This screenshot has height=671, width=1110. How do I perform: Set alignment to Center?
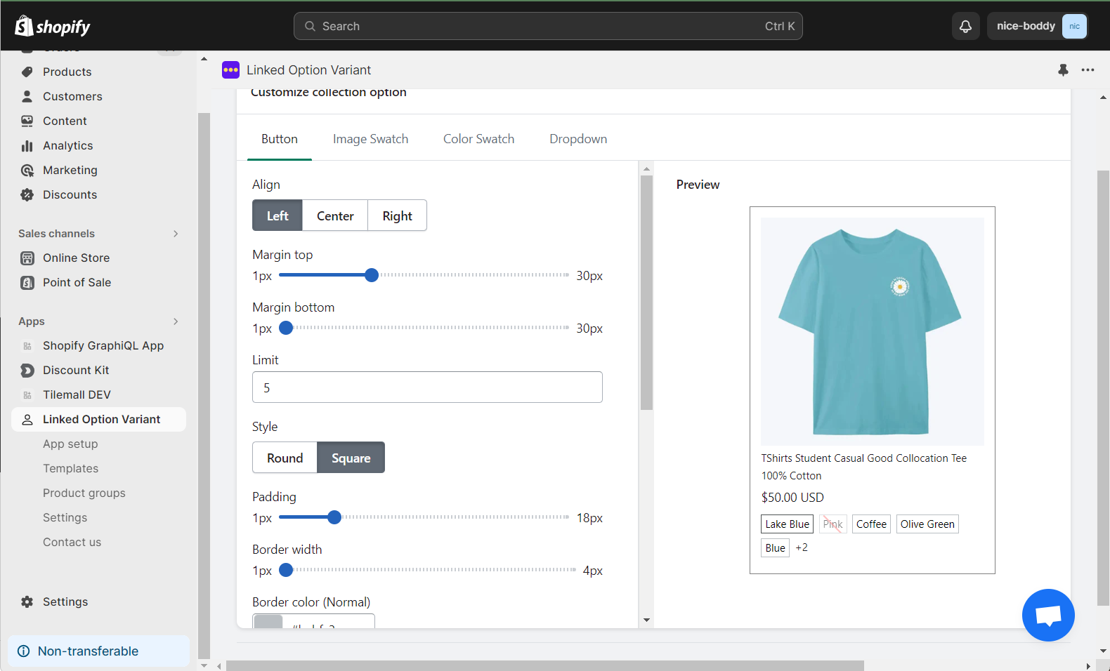click(x=335, y=215)
